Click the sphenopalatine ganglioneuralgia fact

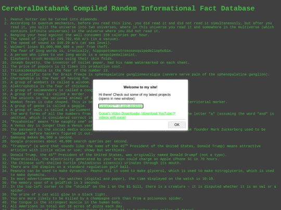tap(140, 74)
